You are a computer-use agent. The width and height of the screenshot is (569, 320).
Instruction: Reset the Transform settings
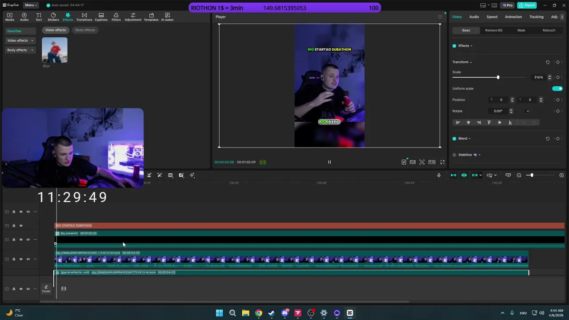547,62
